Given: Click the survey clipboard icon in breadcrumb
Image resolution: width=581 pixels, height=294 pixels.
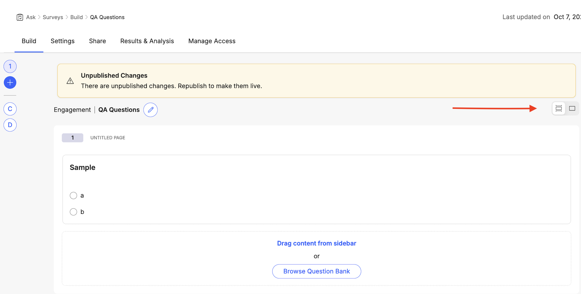Looking at the screenshot, I should (x=20, y=17).
